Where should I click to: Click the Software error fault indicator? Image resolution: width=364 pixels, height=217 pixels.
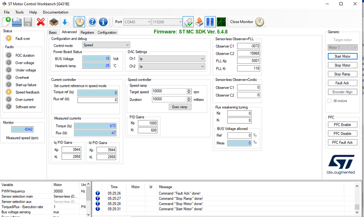click(x=9, y=107)
